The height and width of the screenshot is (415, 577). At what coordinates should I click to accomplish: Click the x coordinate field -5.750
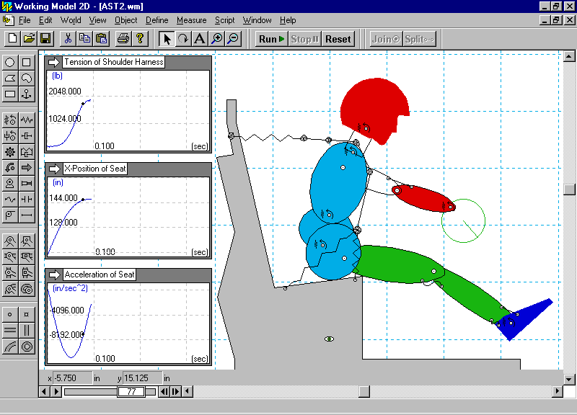pyautogui.click(x=73, y=378)
